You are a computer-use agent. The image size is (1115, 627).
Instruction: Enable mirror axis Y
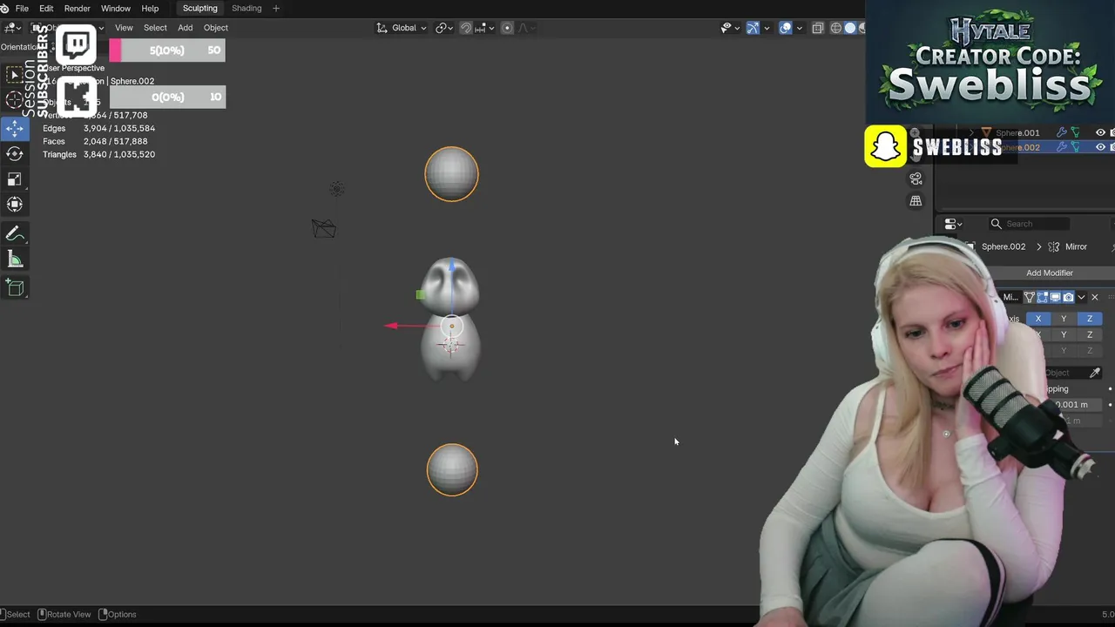pos(1064,319)
